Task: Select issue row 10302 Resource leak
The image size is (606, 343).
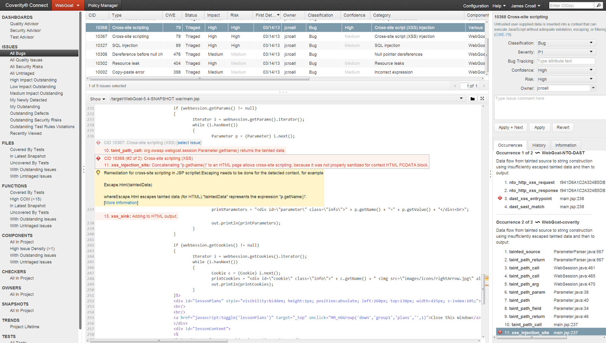Action: (x=285, y=63)
